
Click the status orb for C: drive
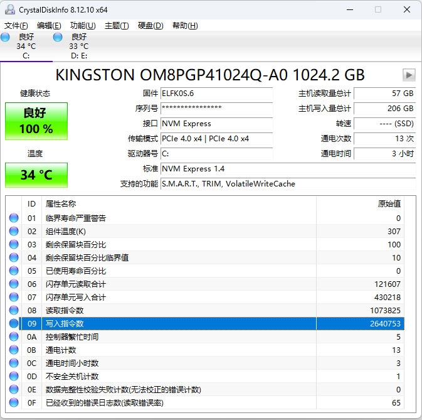(5, 37)
